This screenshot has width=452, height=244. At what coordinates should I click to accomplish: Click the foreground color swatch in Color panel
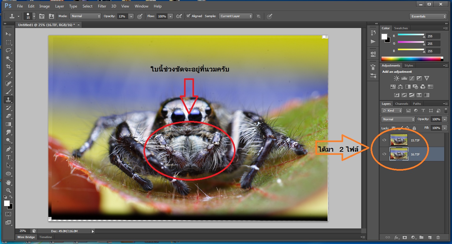point(384,36)
